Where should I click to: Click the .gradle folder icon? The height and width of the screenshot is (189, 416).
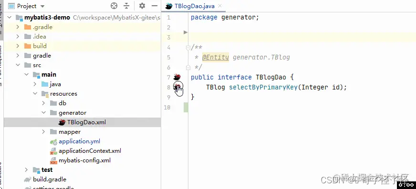coord(28,27)
